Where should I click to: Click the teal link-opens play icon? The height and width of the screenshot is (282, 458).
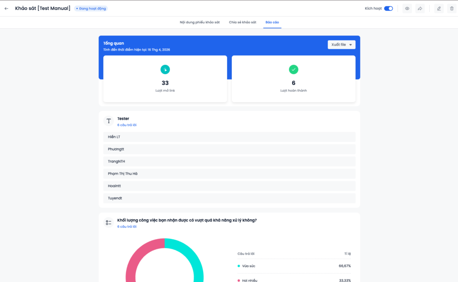click(x=165, y=69)
